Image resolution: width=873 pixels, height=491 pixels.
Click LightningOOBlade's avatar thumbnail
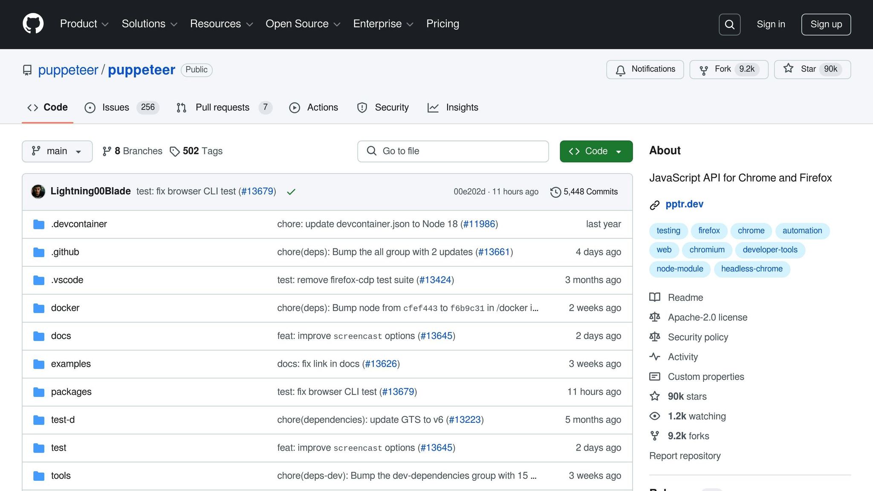[x=38, y=191]
